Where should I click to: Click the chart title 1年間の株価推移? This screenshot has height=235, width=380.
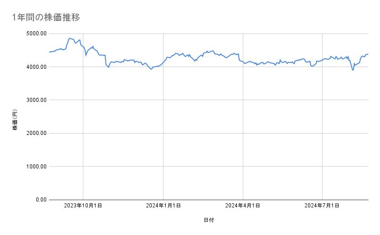point(47,17)
